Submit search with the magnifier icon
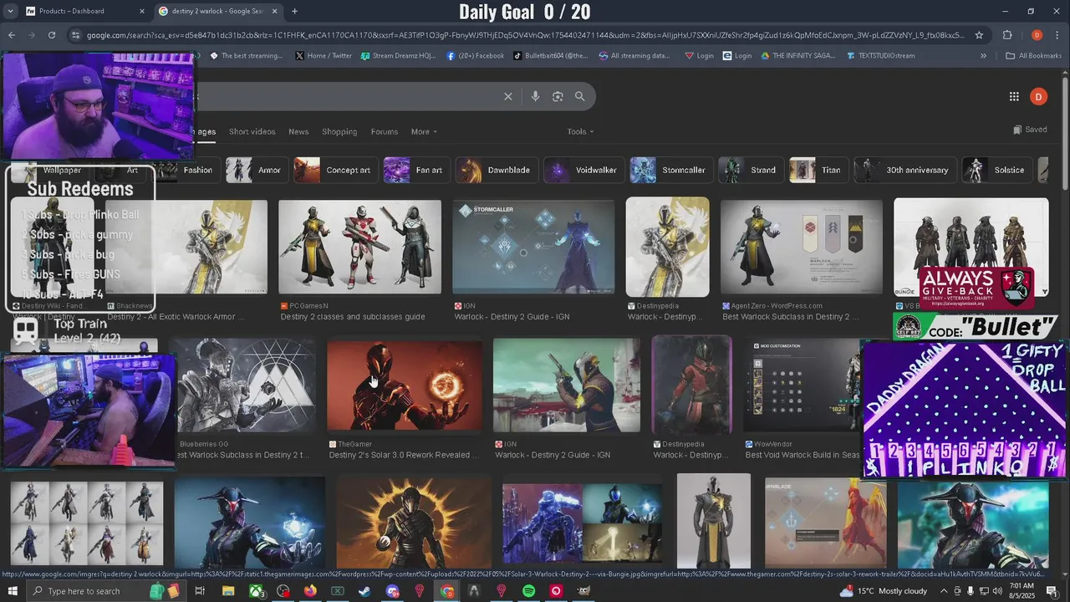The image size is (1070, 602). tap(579, 96)
